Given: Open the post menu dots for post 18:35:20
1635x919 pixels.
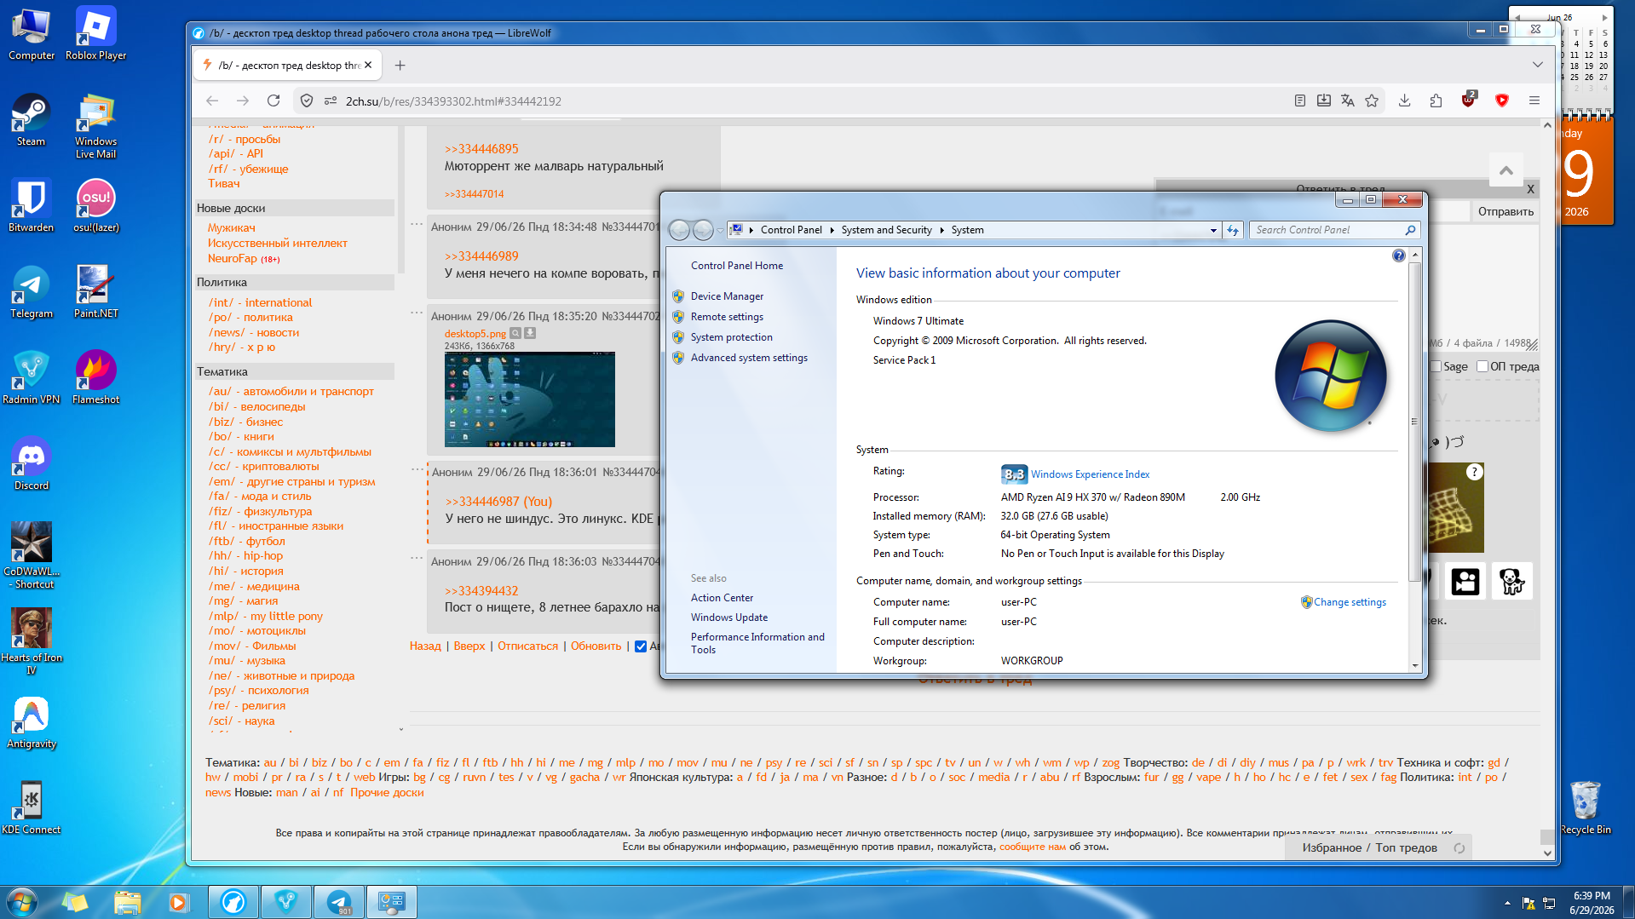Looking at the screenshot, I should click(x=417, y=313).
